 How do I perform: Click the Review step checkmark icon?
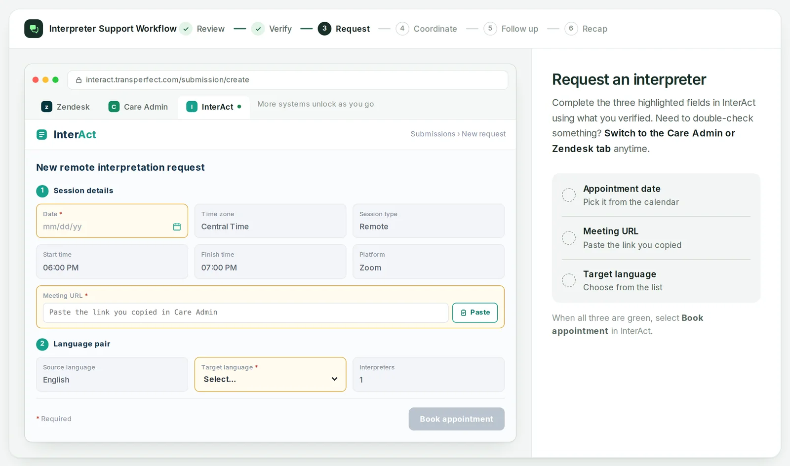(x=186, y=29)
